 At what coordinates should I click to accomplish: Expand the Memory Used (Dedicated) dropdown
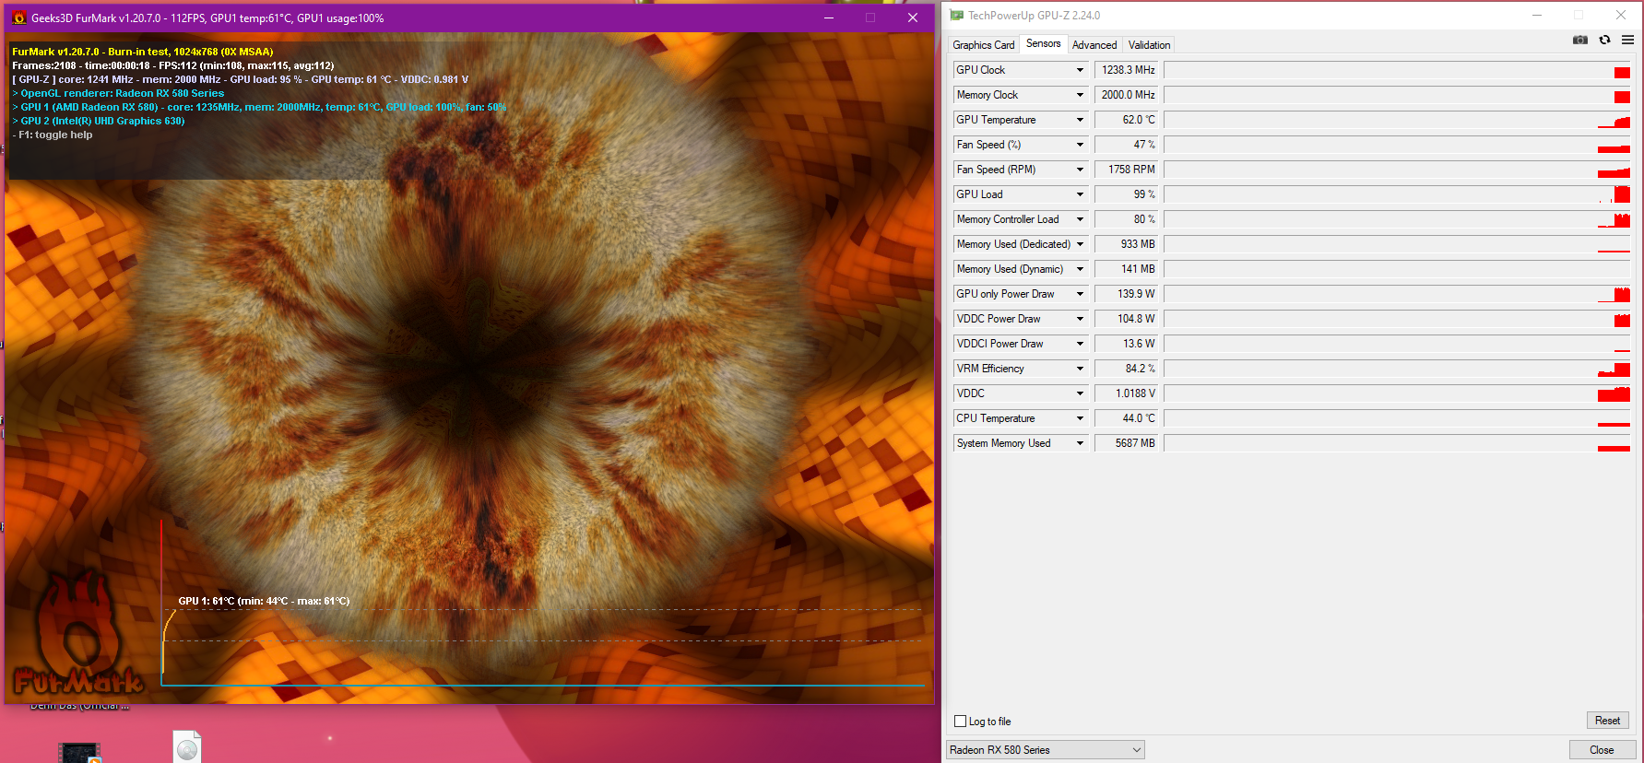1080,244
